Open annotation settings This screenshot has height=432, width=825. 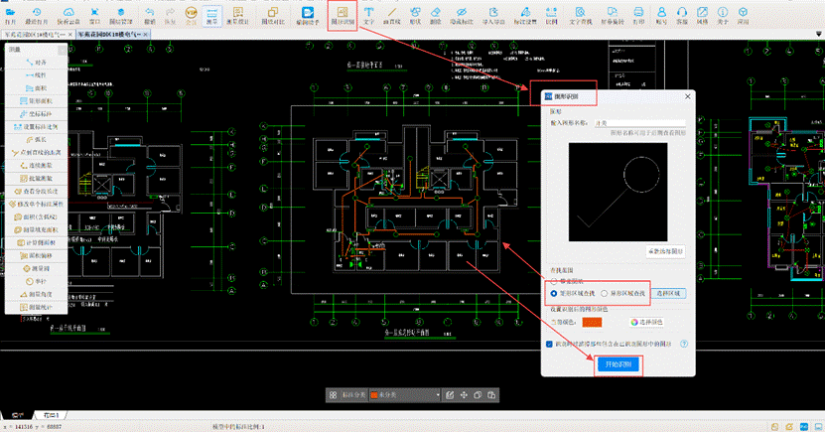[525, 15]
